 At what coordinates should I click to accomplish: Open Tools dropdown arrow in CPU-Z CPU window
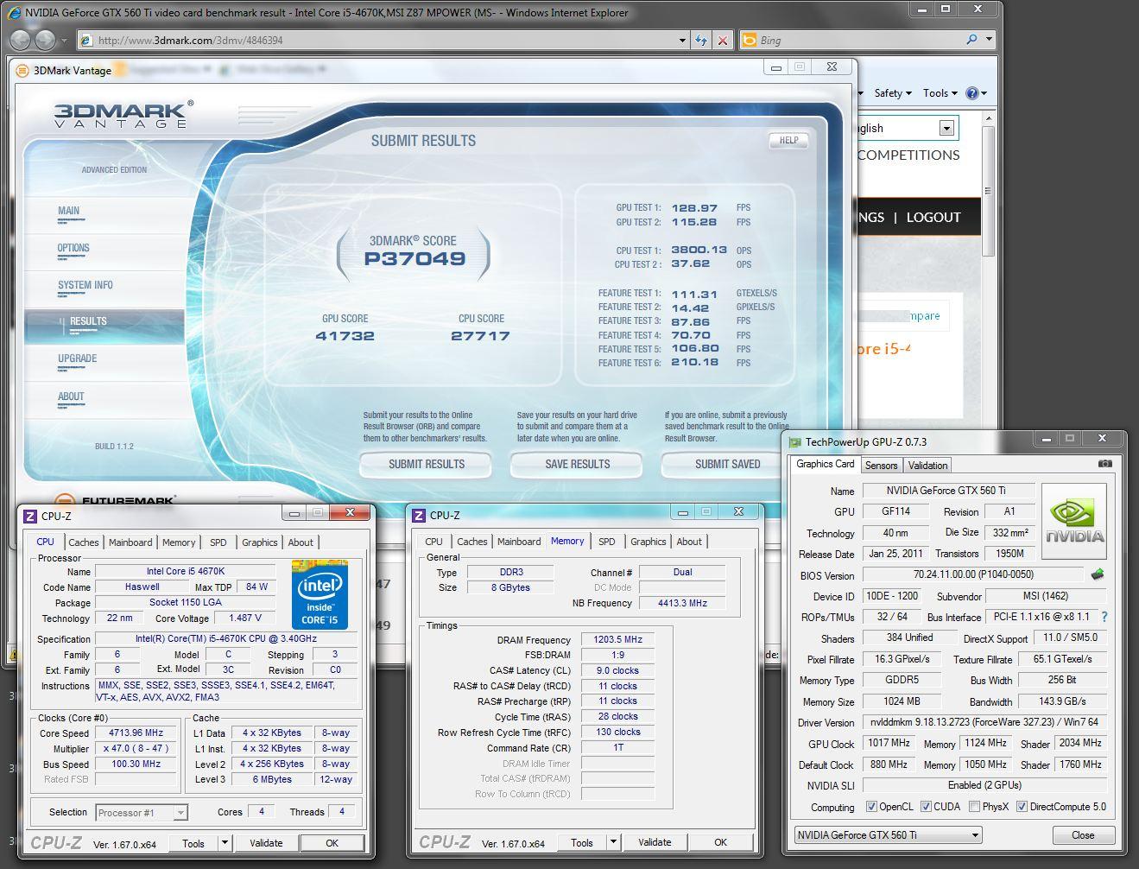[x=225, y=843]
